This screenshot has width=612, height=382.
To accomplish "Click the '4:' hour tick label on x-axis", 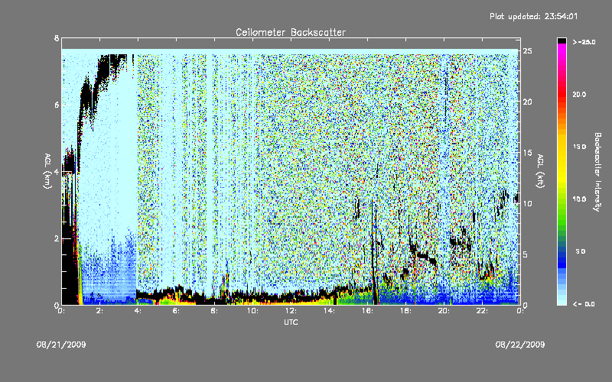I will 138,311.
